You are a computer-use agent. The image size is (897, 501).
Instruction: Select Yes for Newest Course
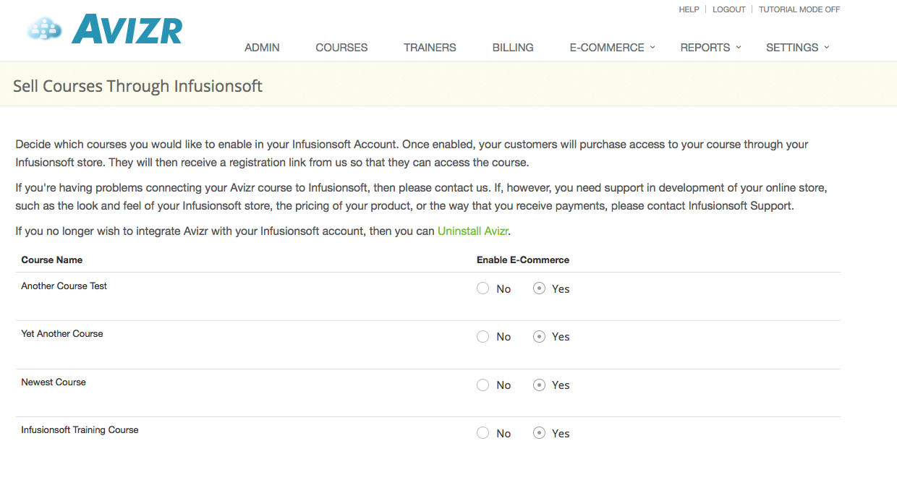pyautogui.click(x=539, y=385)
